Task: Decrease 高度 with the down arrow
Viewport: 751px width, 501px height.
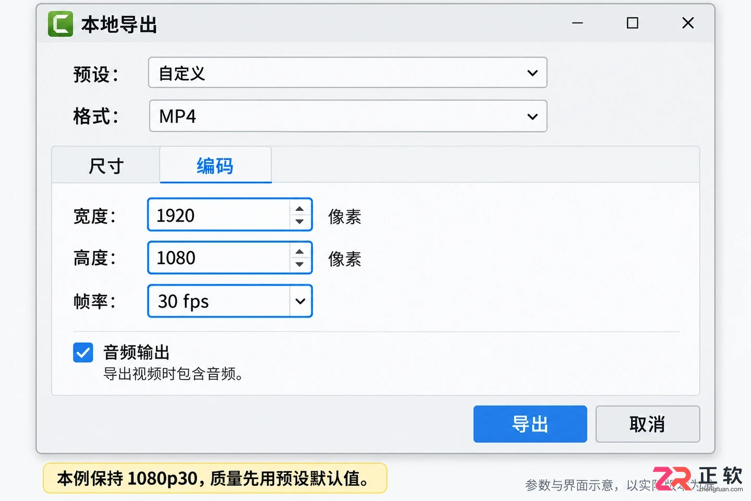Action: [300, 264]
